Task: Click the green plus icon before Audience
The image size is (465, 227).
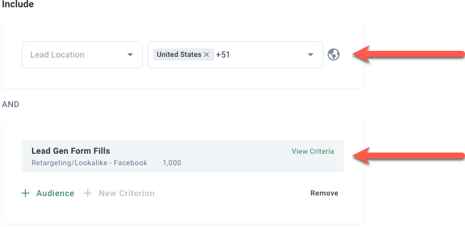Action: 25,193
